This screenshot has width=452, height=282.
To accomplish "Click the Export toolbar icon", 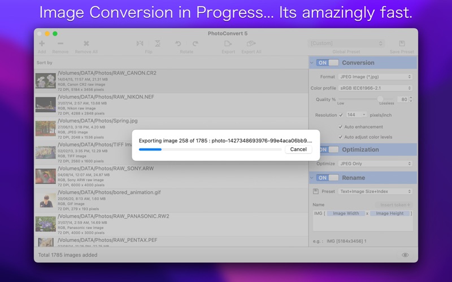I will (x=228, y=43).
